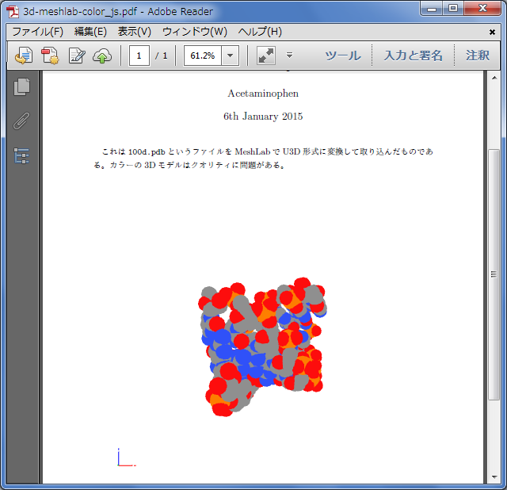Click the 61.2% zoom value field
This screenshot has width=507, height=490.
[203, 56]
